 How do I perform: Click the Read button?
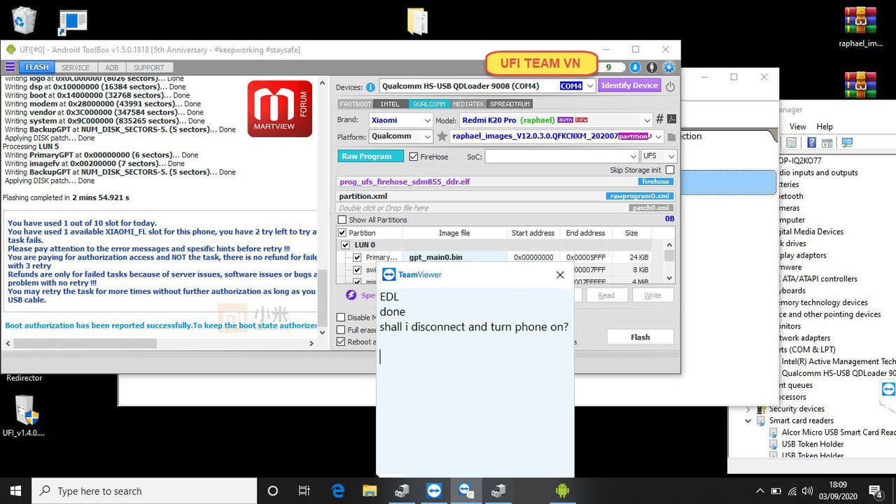tap(606, 295)
